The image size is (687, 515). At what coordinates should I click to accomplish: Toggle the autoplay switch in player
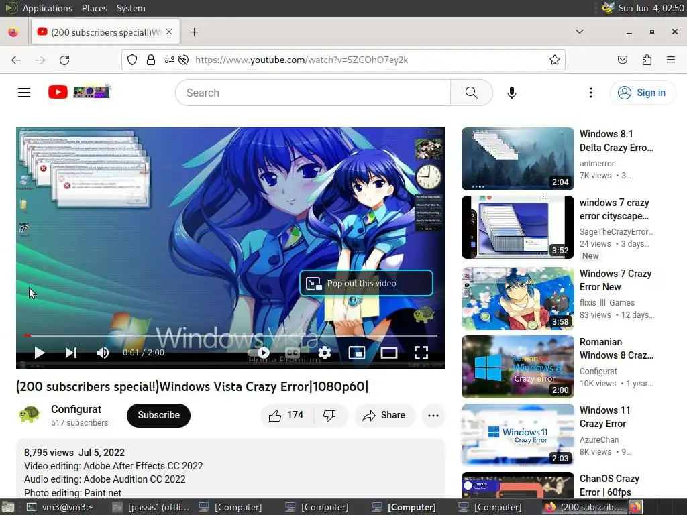click(x=260, y=353)
